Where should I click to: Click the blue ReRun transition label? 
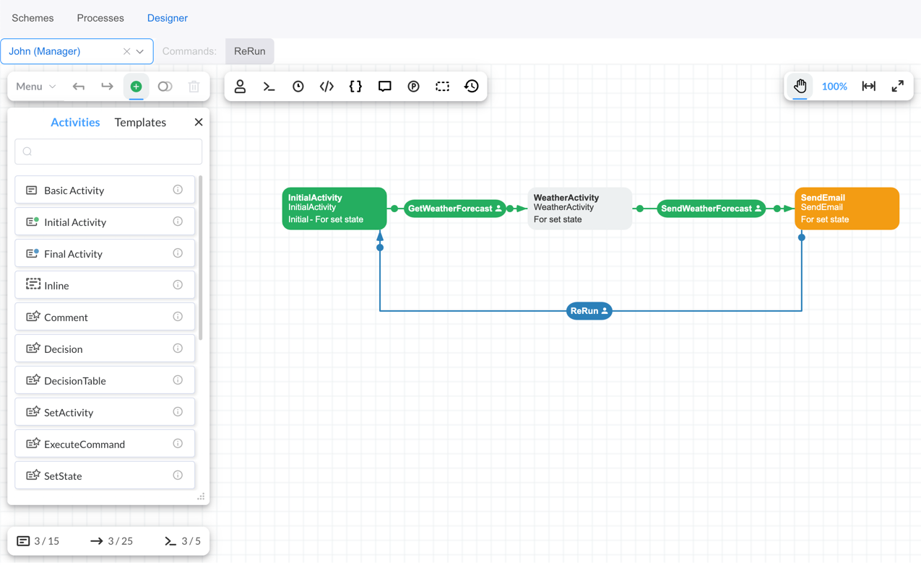[589, 311]
